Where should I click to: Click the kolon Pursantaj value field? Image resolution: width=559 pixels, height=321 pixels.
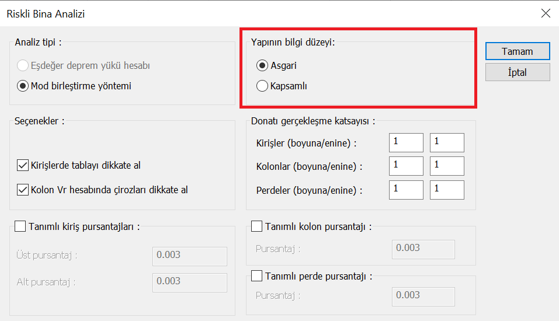click(x=423, y=249)
